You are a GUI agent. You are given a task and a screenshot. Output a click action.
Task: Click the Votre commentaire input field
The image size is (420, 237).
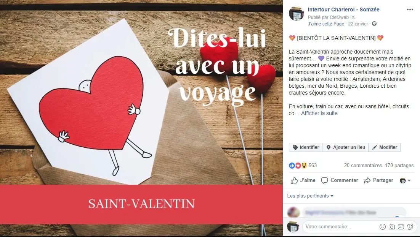pyautogui.click(x=341, y=227)
